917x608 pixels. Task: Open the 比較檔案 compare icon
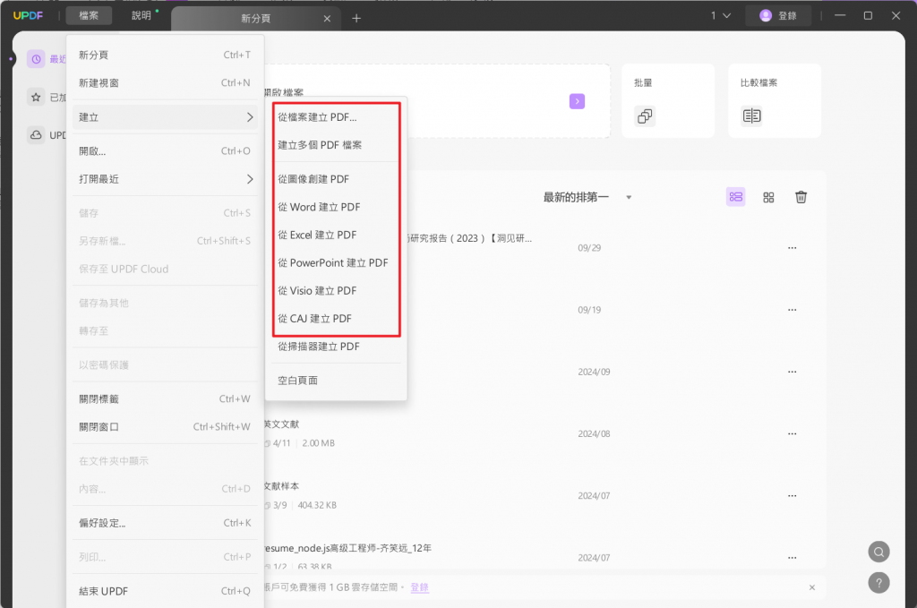(x=751, y=116)
